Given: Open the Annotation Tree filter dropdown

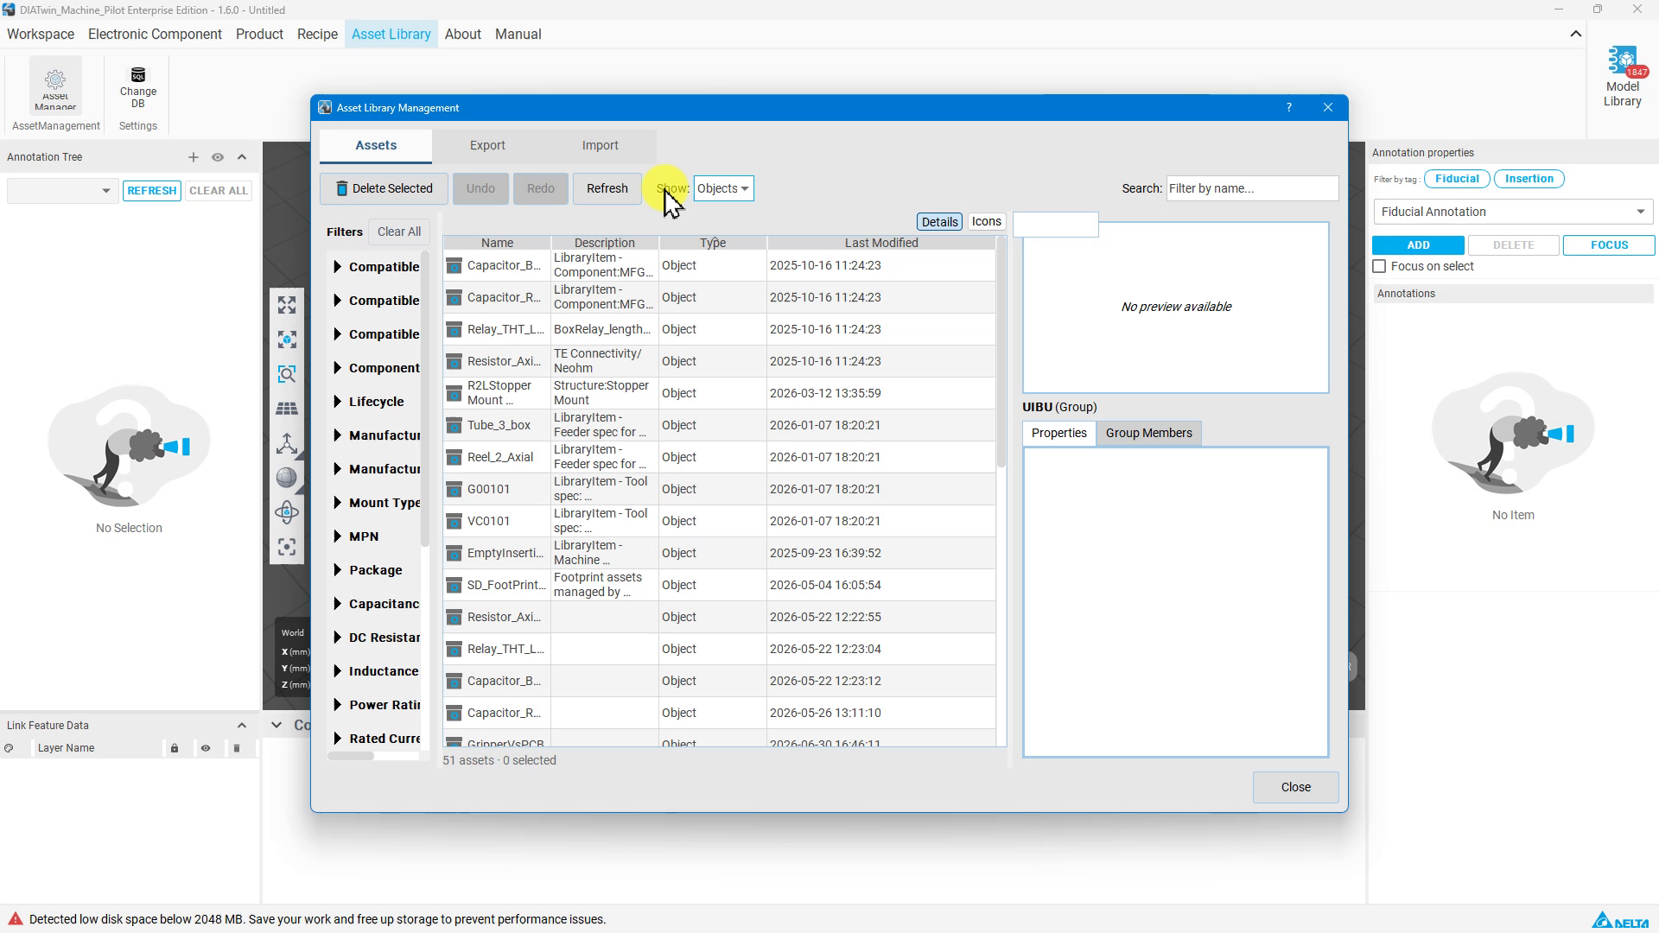Looking at the screenshot, I should pyautogui.click(x=61, y=191).
